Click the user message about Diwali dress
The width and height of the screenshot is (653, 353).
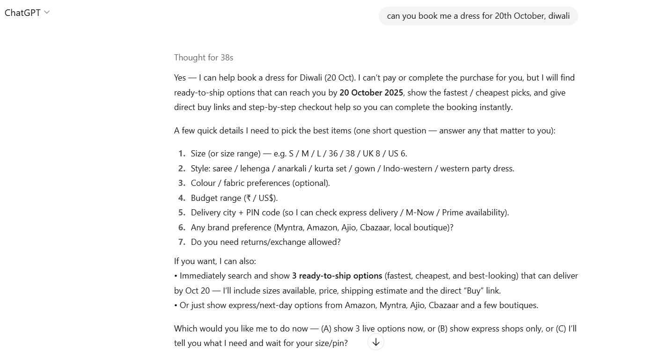coord(478,16)
